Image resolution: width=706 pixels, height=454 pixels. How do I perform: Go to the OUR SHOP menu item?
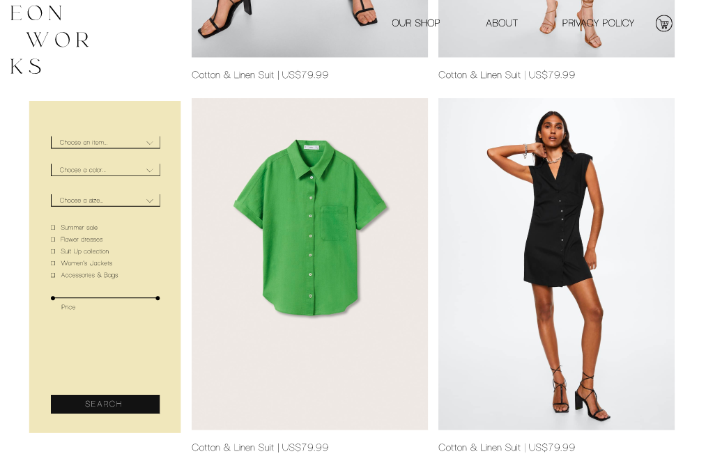click(x=415, y=23)
